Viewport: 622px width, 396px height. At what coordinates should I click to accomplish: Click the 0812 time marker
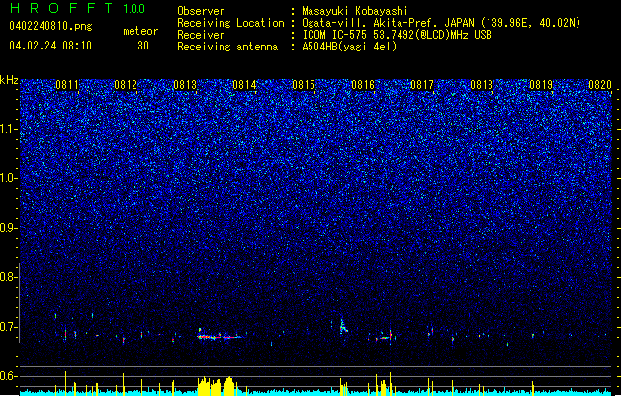[x=126, y=85]
